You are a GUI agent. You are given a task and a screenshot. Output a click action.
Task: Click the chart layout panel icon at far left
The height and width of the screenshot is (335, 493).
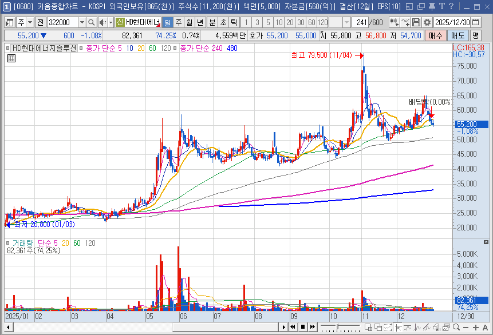9,22
